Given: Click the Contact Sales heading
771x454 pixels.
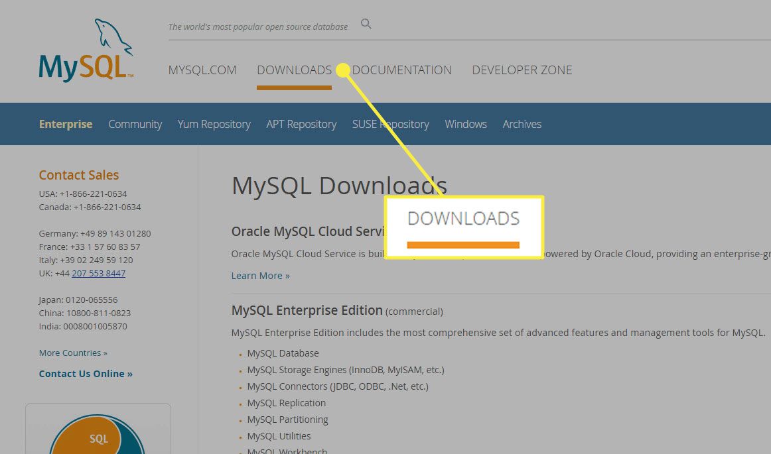Looking at the screenshot, I should point(79,175).
